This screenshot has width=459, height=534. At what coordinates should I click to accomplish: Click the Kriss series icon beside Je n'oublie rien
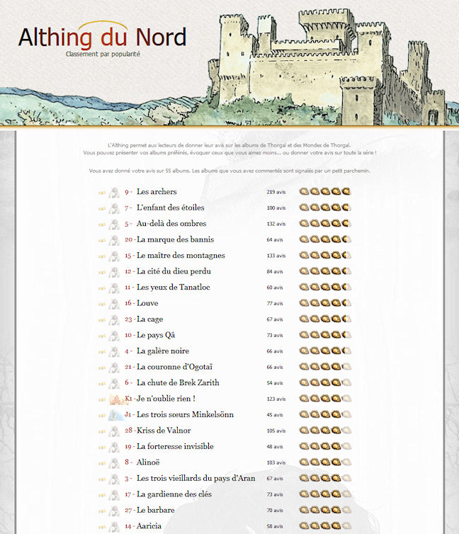point(114,399)
